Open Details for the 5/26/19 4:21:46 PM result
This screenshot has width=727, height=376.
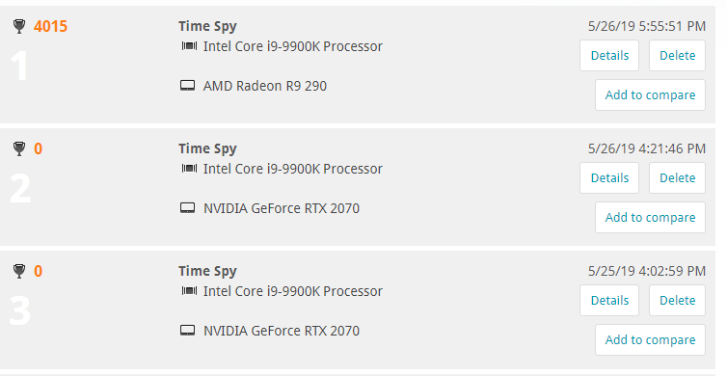(609, 178)
